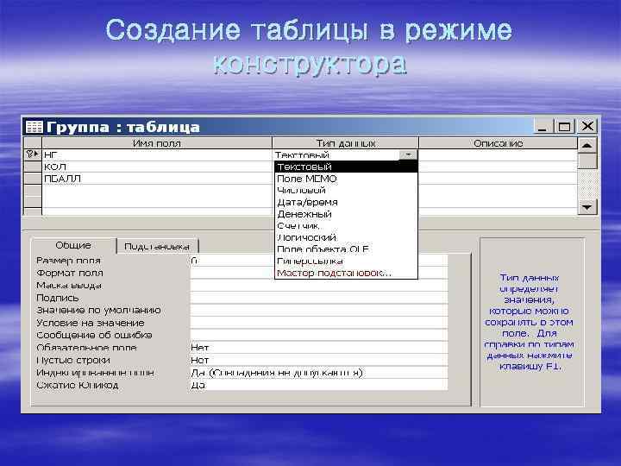Click the Описание column header
Screen dimensions: 621x466
tap(499, 143)
